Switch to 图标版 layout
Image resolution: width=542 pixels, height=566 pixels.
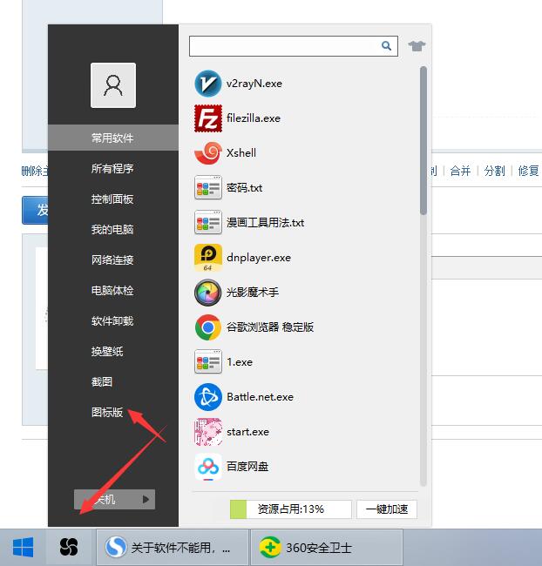[107, 412]
